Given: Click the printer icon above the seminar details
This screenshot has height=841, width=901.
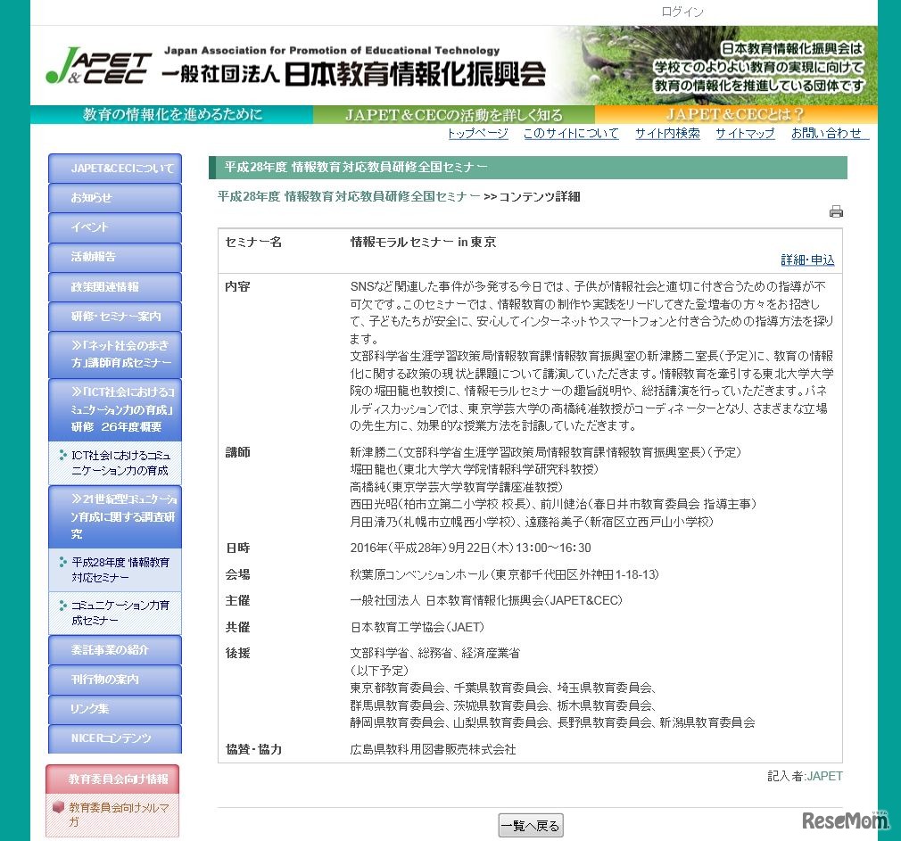Looking at the screenshot, I should (x=836, y=211).
